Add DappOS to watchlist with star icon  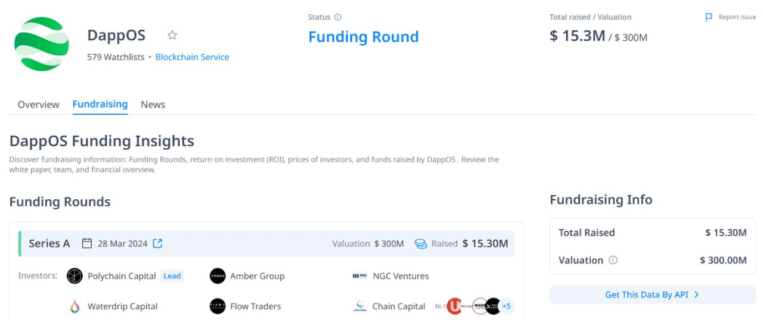click(x=172, y=35)
